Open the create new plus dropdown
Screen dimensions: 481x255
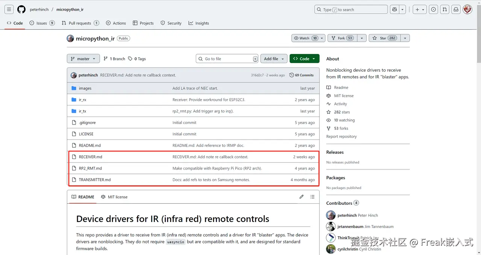(419, 9)
